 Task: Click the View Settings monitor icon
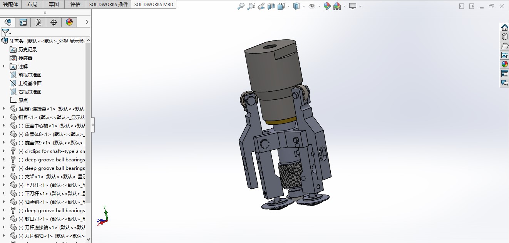click(x=353, y=6)
